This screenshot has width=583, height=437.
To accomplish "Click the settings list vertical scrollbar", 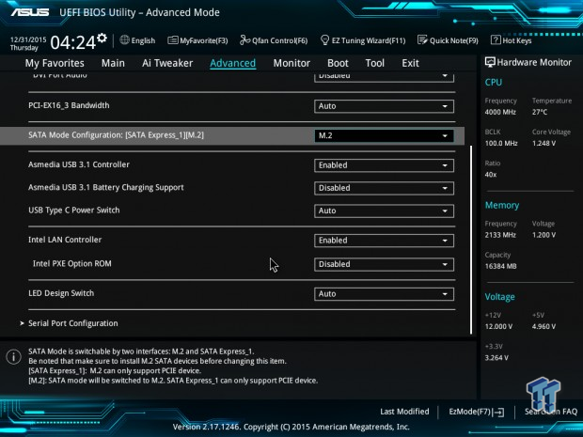I will click(471, 240).
